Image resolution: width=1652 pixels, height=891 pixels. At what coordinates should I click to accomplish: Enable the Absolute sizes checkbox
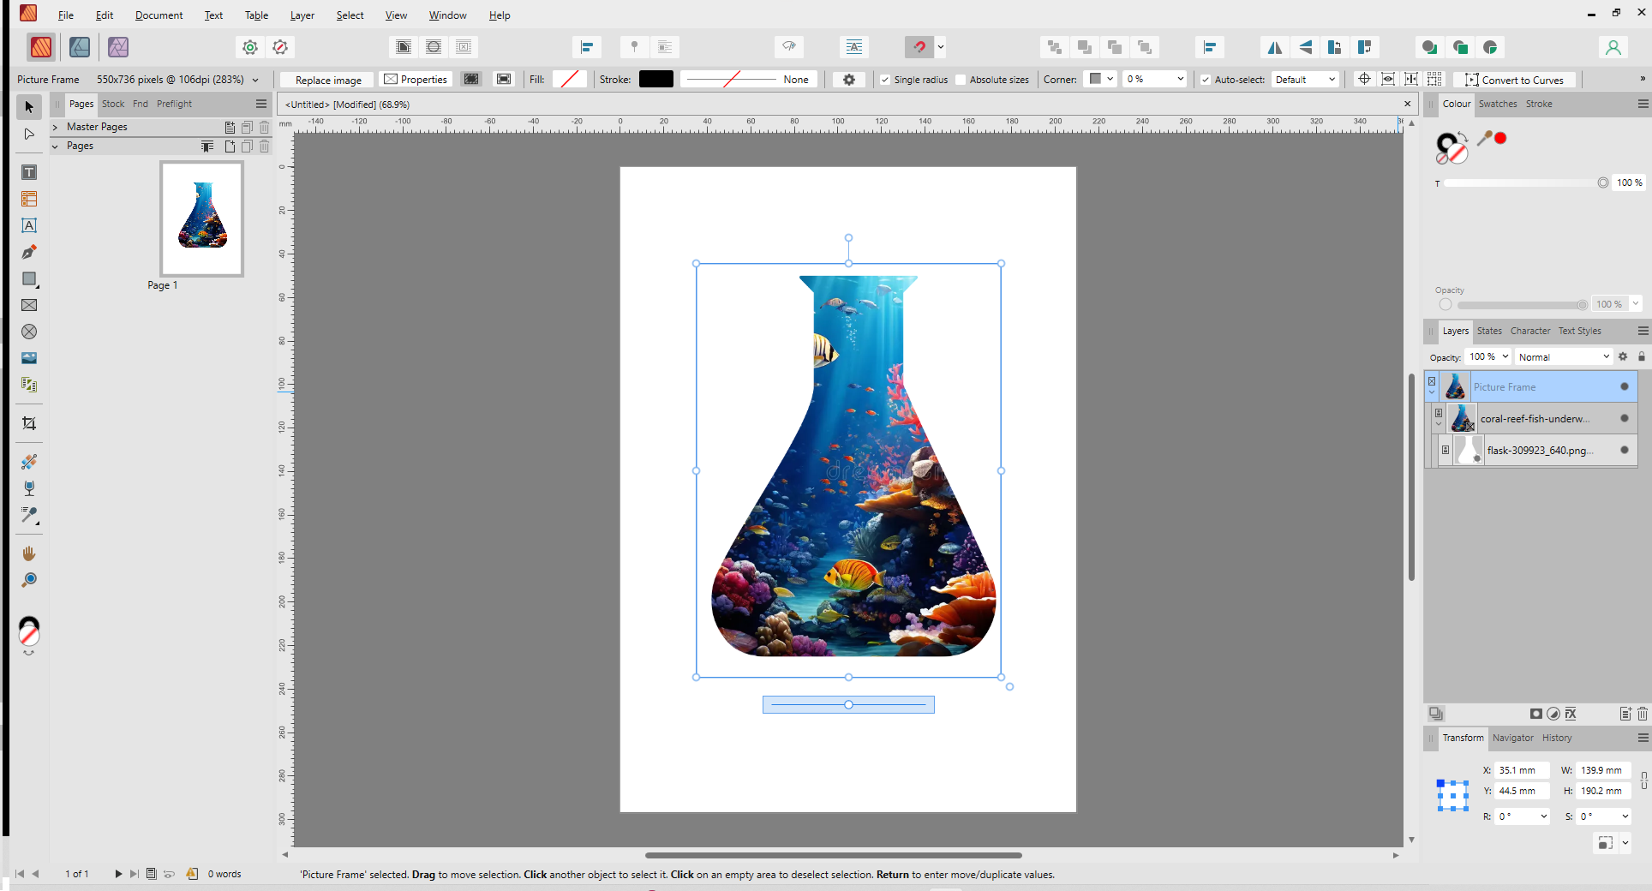click(x=961, y=80)
